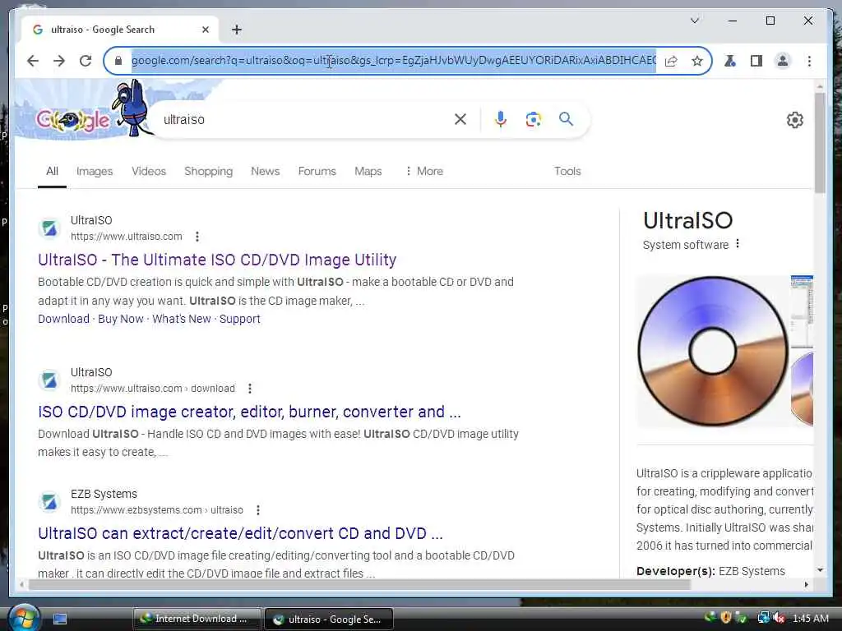Open the What's New sitelink

pos(182,319)
